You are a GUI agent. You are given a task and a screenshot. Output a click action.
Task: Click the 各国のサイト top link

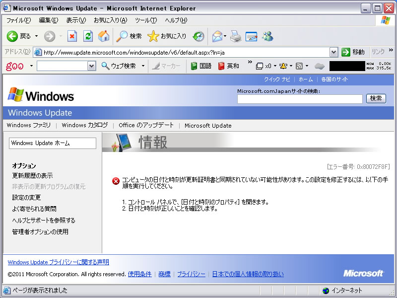pyautogui.click(x=334, y=79)
